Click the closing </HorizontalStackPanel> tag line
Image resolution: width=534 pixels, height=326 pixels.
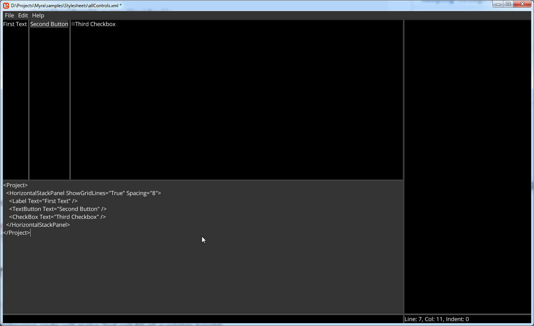point(38,225)
